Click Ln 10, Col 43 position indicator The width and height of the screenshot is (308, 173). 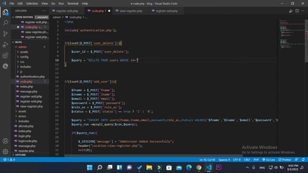207,160
